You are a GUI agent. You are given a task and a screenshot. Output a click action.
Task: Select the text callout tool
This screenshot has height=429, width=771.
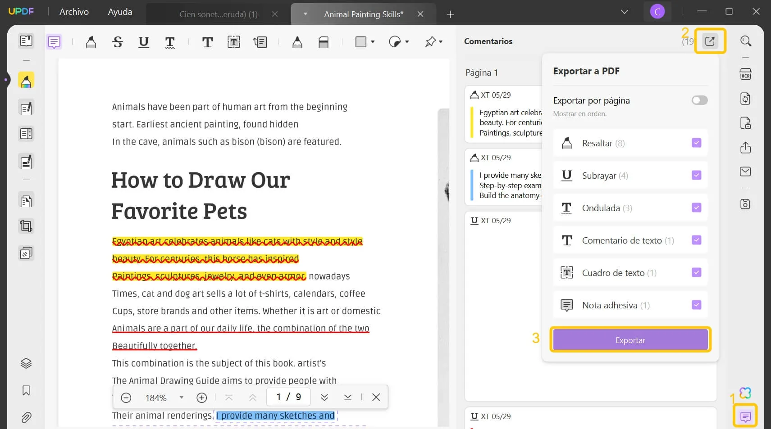(x=260, y=42)
